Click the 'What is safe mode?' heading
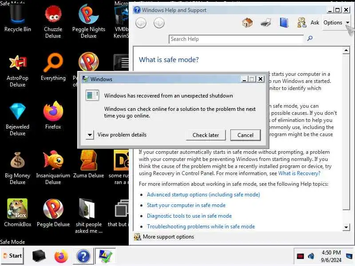The width and height of the screenshot is (355, 266). 169,60
